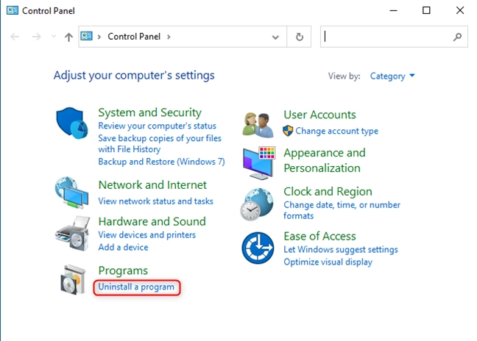Open Save backup copies with File History
Screen dimensions: 477x341
[x=160, y=143]
